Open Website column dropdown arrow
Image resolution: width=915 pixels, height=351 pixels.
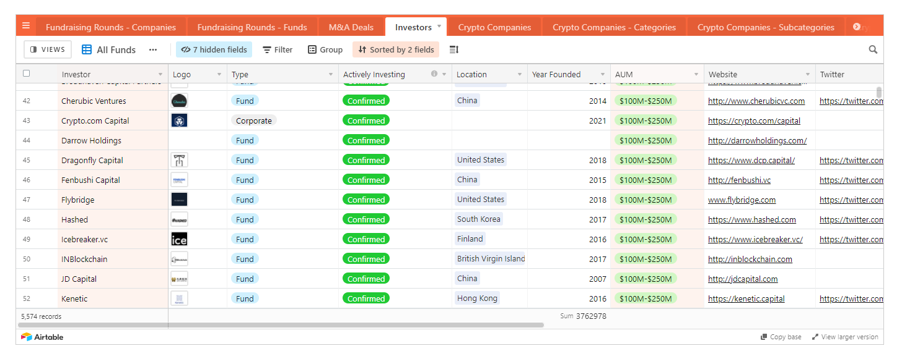tap(807, 75)
